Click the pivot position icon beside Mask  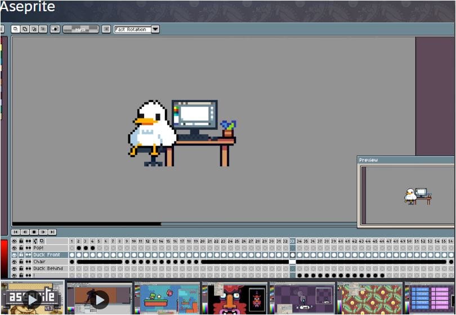coord(106,29)
